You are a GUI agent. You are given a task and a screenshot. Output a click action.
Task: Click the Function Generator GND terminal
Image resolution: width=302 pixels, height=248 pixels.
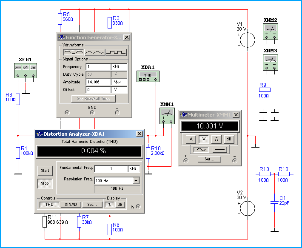(x=92, y=113)
